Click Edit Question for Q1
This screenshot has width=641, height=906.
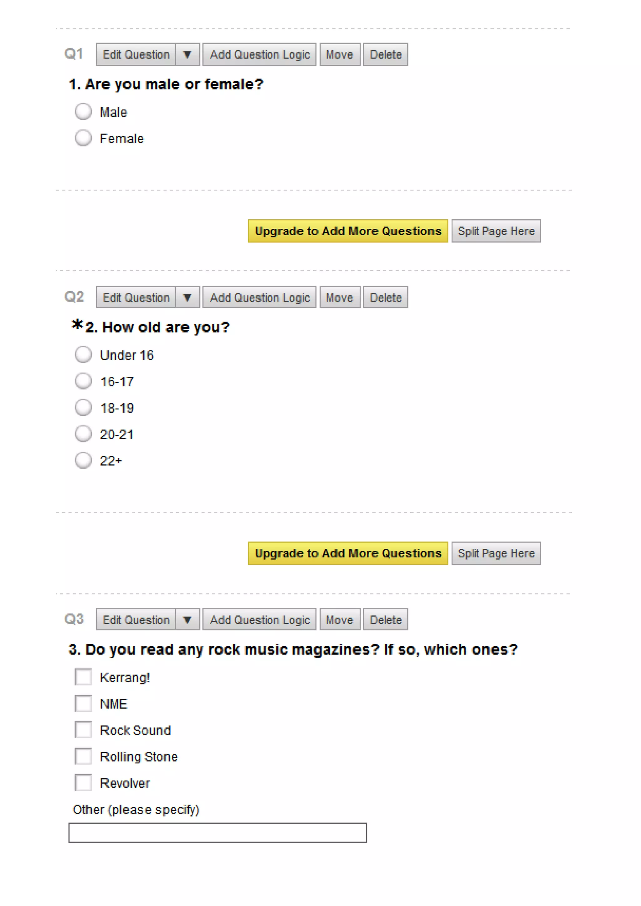[x=136, y=54]
